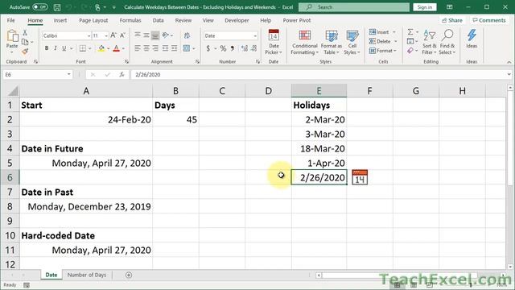The image size is (515, 290).
Task: Click the Cut scissors icon
Action: (x=25, y=33)
